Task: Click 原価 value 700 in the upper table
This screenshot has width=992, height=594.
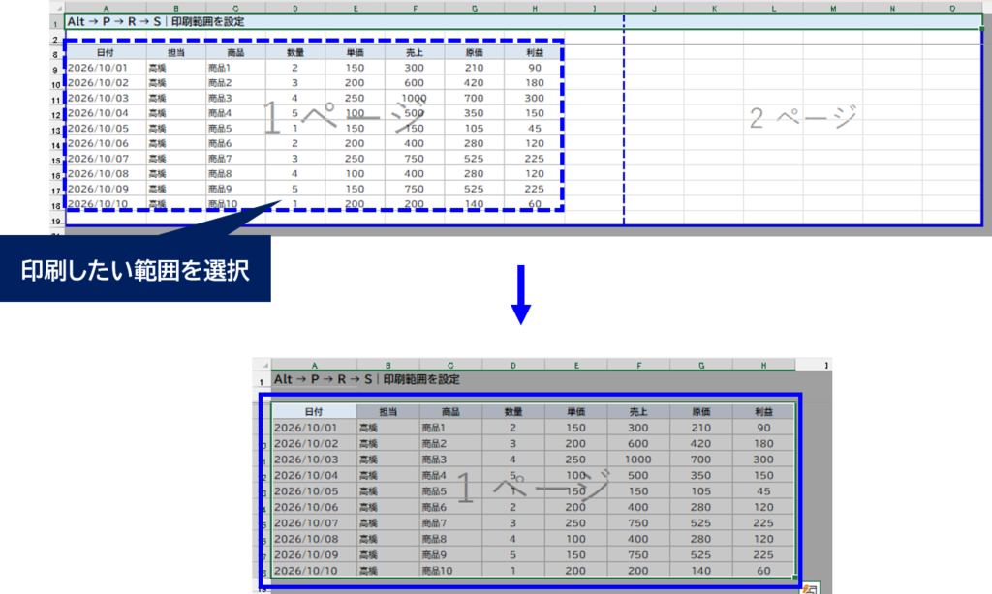Action: [474, 98]
